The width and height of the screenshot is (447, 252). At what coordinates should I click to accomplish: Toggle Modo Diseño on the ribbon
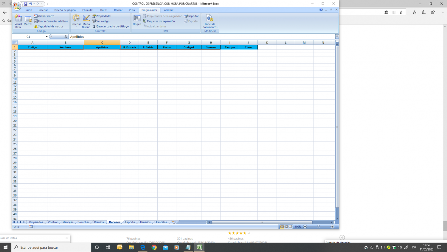coord(86,21)
